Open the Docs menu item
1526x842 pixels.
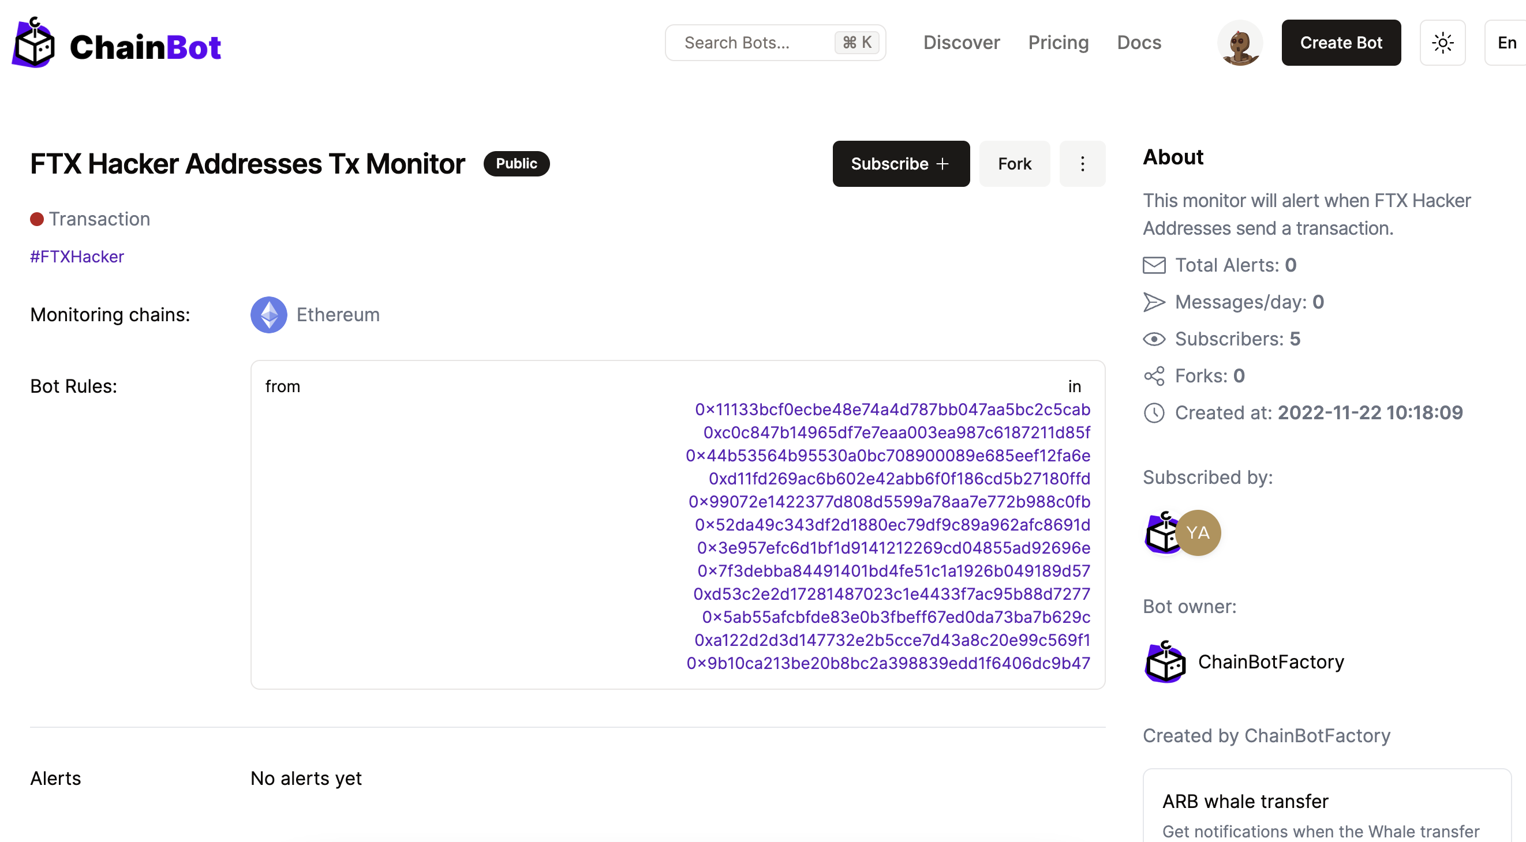(x=1139, y=43)
